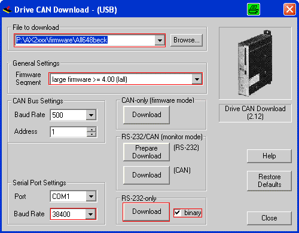Click Restore Defaults
Image resolution: width=299 pixels, height=233 pixels.
269,180
